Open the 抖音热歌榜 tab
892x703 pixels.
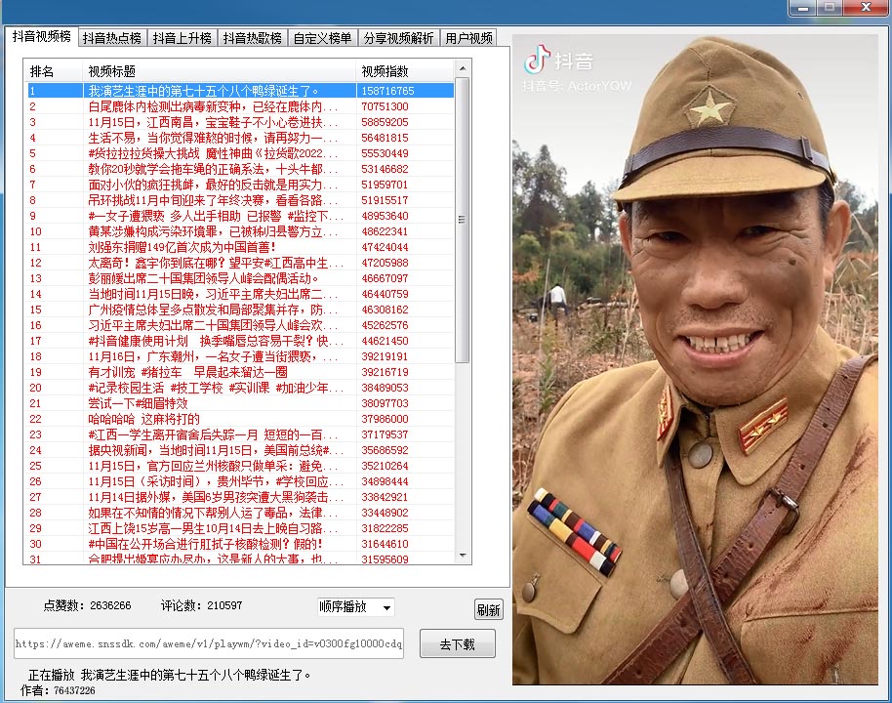pos(252,38)
